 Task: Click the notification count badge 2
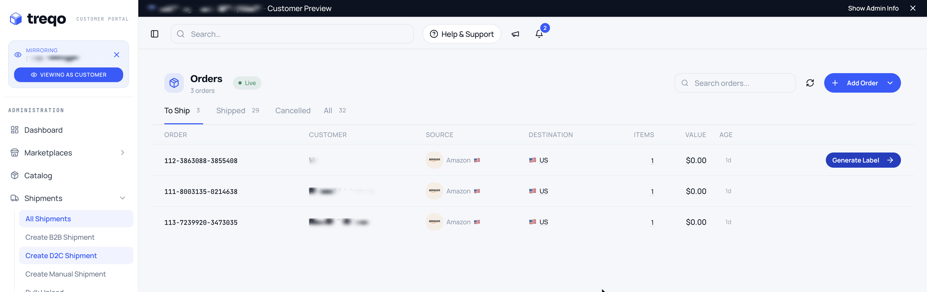pyautogui.click(x=545, y=28)
